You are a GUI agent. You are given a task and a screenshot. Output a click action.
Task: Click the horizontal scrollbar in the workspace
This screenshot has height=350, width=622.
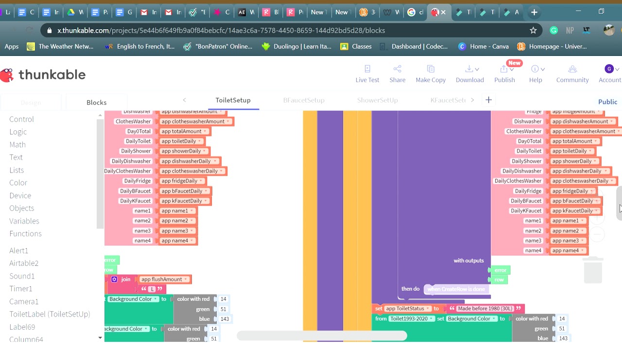coord(322,335)
